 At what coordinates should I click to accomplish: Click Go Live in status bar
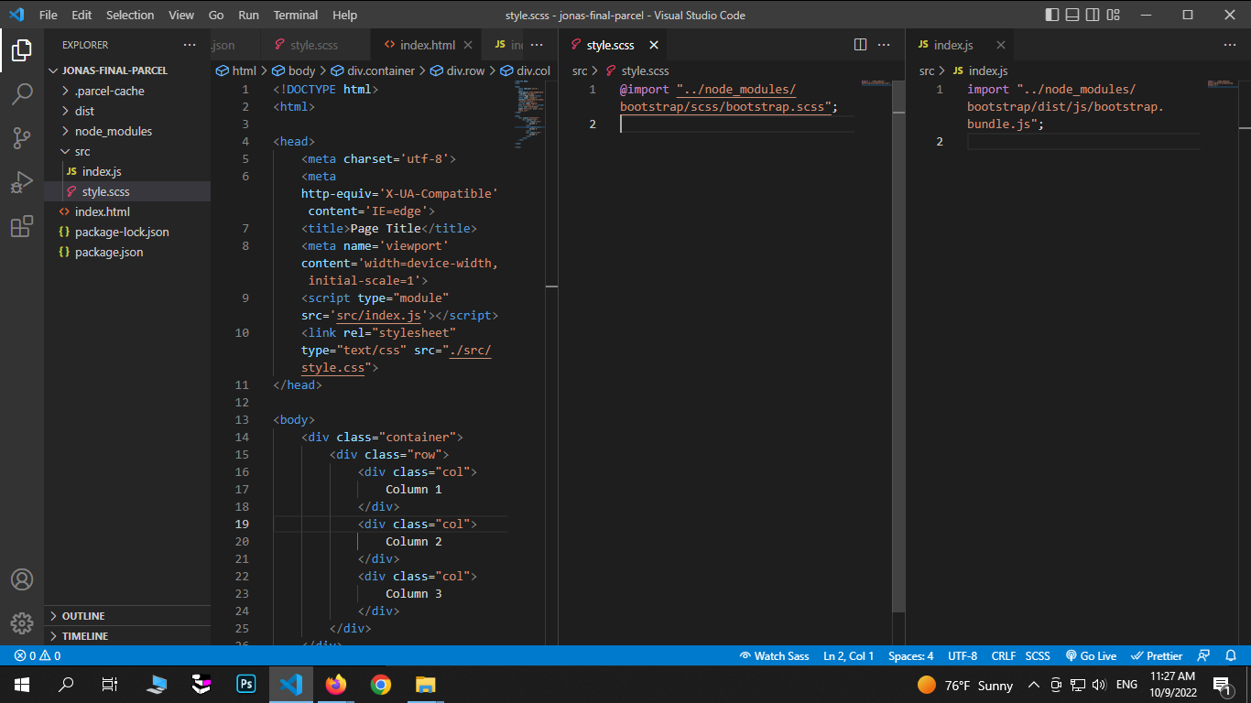pos(1091,655)
